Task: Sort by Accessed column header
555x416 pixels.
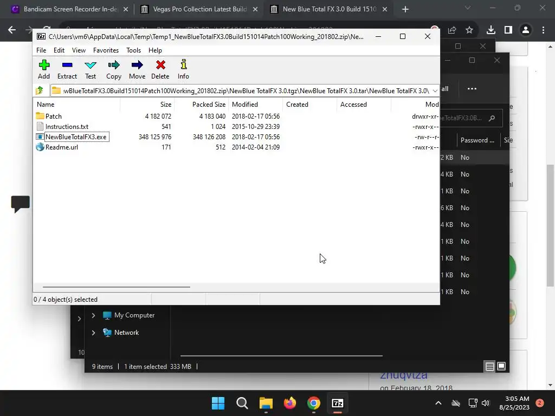Action: tap(364, 105)
